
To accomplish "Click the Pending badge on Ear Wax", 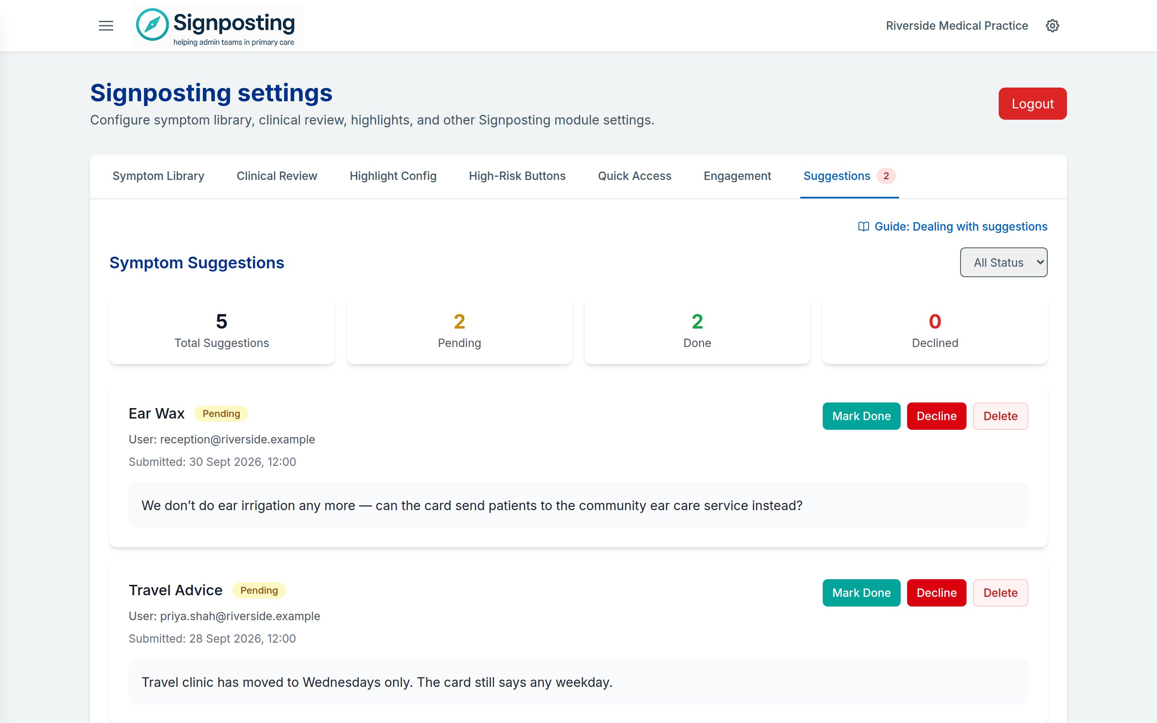I will coord(221,414).
